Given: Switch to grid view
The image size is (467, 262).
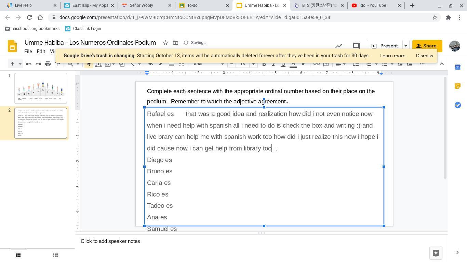Looking at the screenshot, I should (x=55, y=255).
